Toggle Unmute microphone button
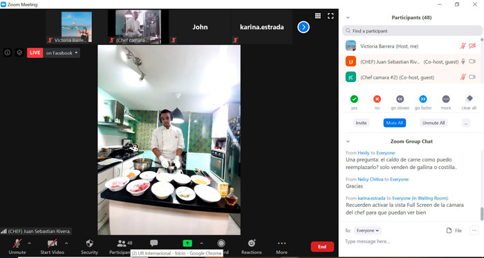484x258 pixels. coord(17,247)
